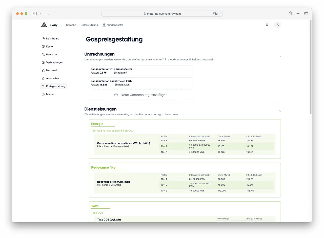This screenshot has width=324, height=238.
Task: Click the Evoly logo icon
Action: tap(44, 25)
